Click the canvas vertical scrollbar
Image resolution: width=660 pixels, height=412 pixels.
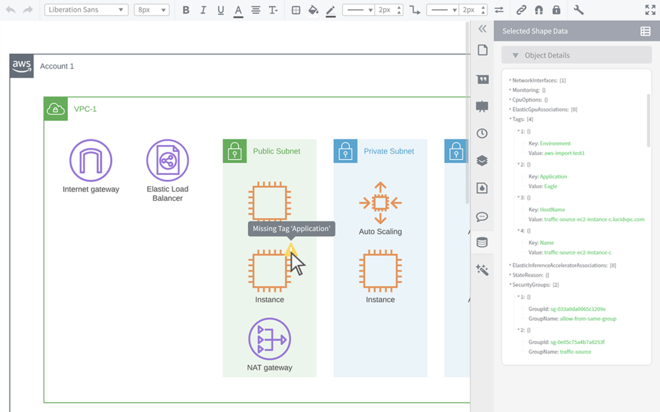pos(468,113)
